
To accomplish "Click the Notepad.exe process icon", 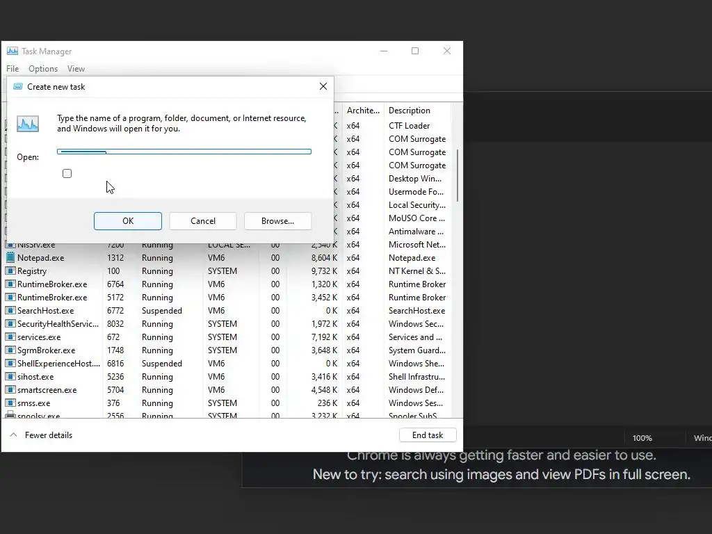I will (x=10, y=257).
